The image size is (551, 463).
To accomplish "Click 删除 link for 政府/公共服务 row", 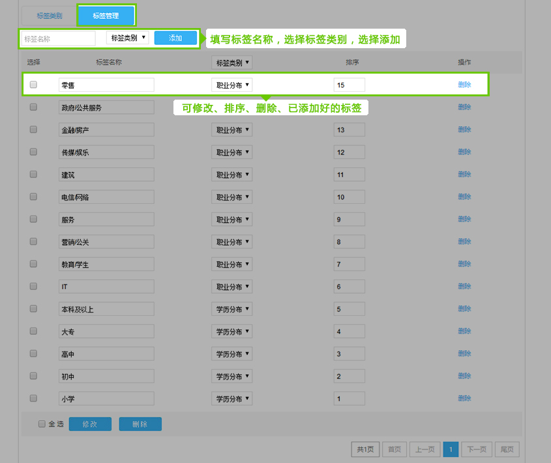I will [x=464, y=107].
